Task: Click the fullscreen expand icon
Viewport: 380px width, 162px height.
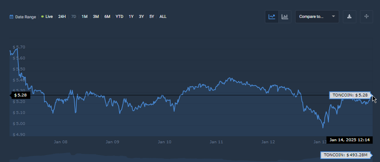Action: tap(367, 17)
